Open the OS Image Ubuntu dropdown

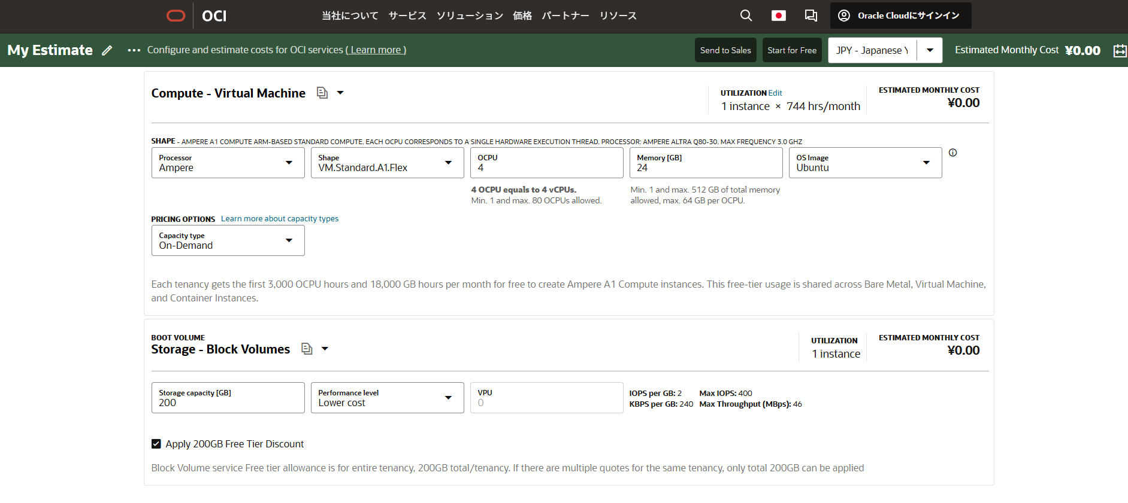click(x=865, y=163)
